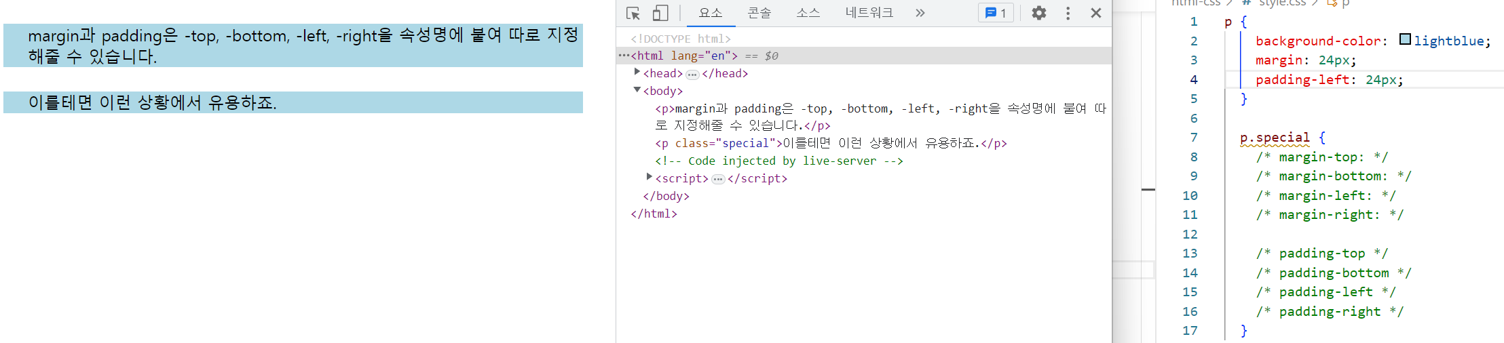This screenshot has height=343, width=1504.
Task: Click line number 4 in editor gutter
Action: point(1194,80)
